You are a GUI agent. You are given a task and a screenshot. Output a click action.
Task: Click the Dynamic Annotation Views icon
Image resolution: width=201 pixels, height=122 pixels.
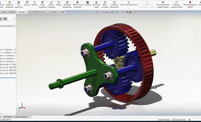click(109, 12)
